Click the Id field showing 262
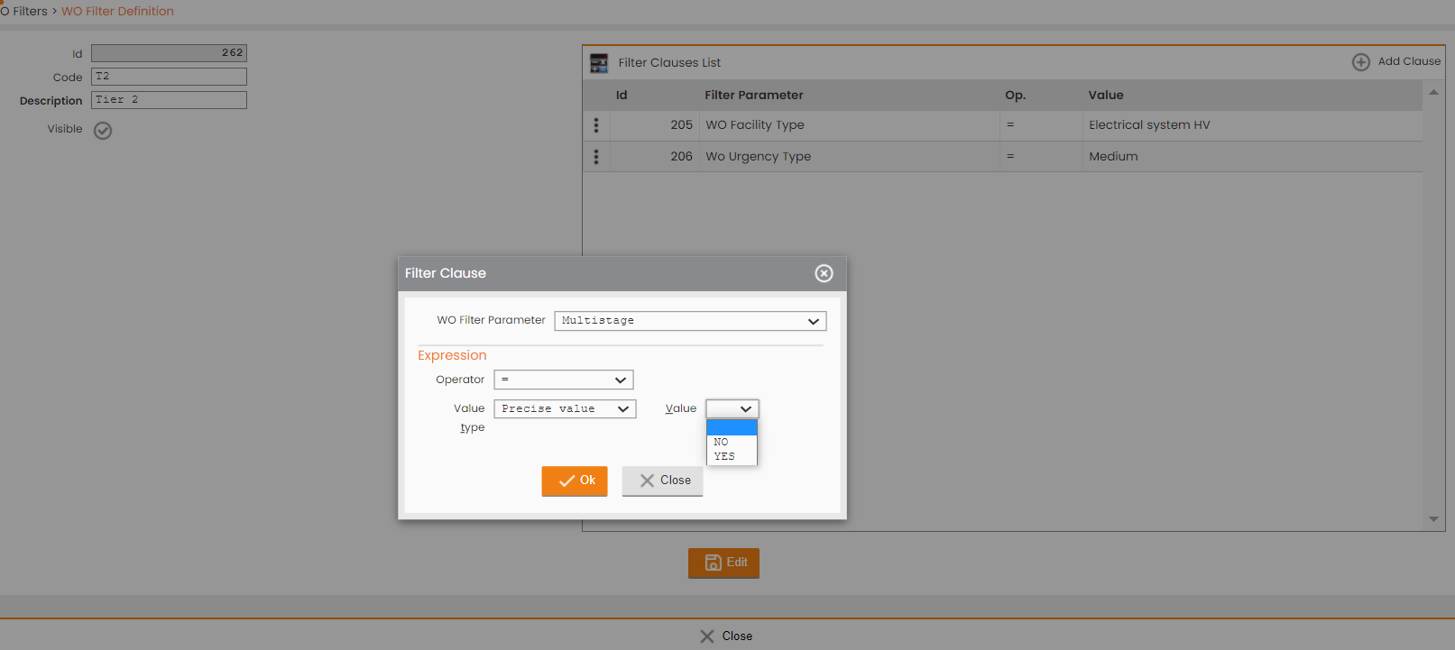Viewport: 1455px width, 650px height. pyautogui.click(x=169, y=53)
